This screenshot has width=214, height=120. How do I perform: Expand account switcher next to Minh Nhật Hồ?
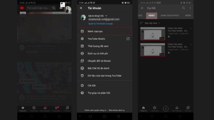106,16
